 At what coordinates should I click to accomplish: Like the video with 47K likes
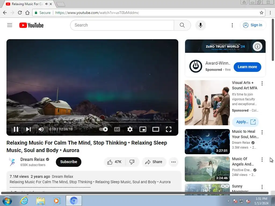[114, 162]
